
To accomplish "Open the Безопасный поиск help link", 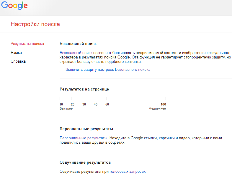I will pos(76,53).
